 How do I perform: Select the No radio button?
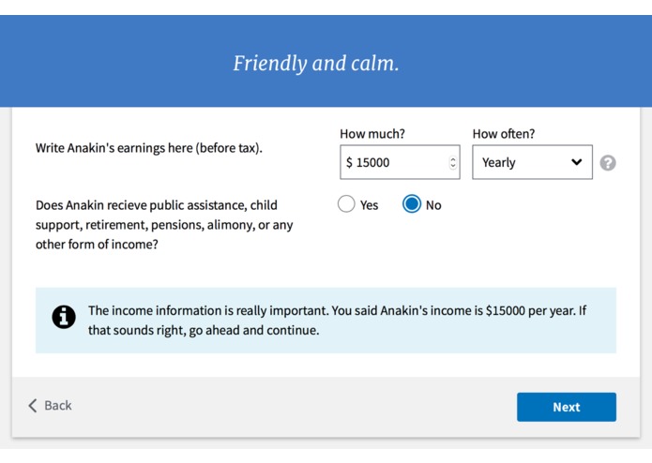412,204
